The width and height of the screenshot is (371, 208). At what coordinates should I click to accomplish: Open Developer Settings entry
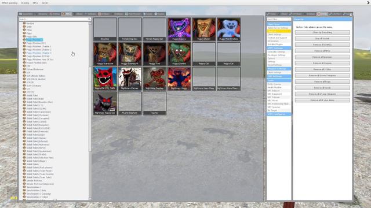pyautogui.click(x=277, y=55)
